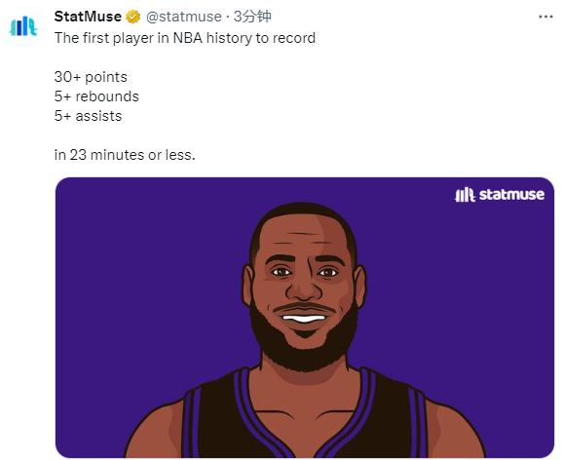The height and width of the screenshot is (460, 563).
Task: Open the StatMuse profile avatar
Action: pyautogui.click(x=23, y=26)
